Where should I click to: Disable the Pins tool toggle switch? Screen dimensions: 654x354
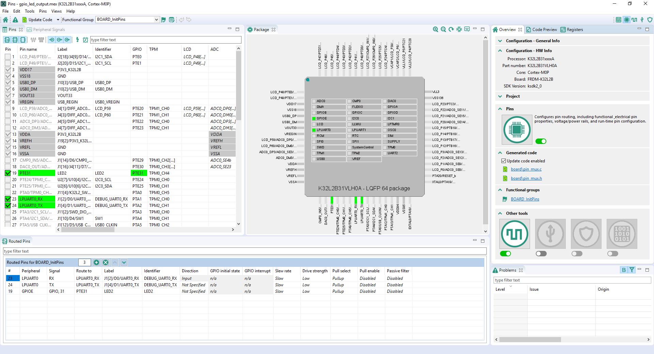tap(541, 141)
